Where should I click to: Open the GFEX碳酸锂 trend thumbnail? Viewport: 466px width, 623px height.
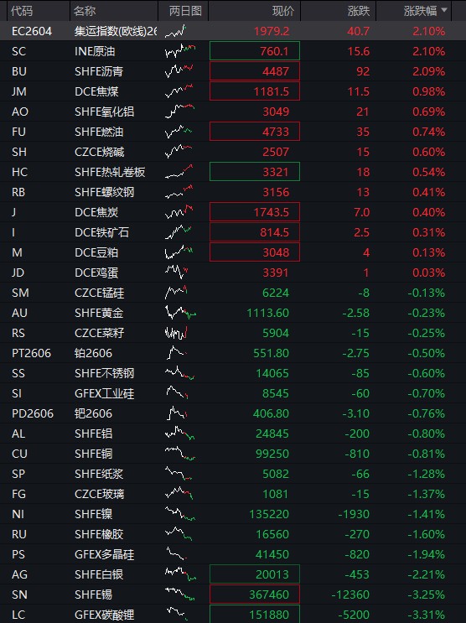[x=176, y=613]
